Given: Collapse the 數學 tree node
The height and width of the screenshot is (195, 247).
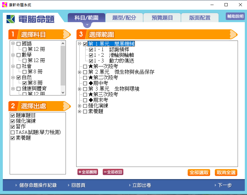Looking at the screenshot, I should (x=13, y=55).
